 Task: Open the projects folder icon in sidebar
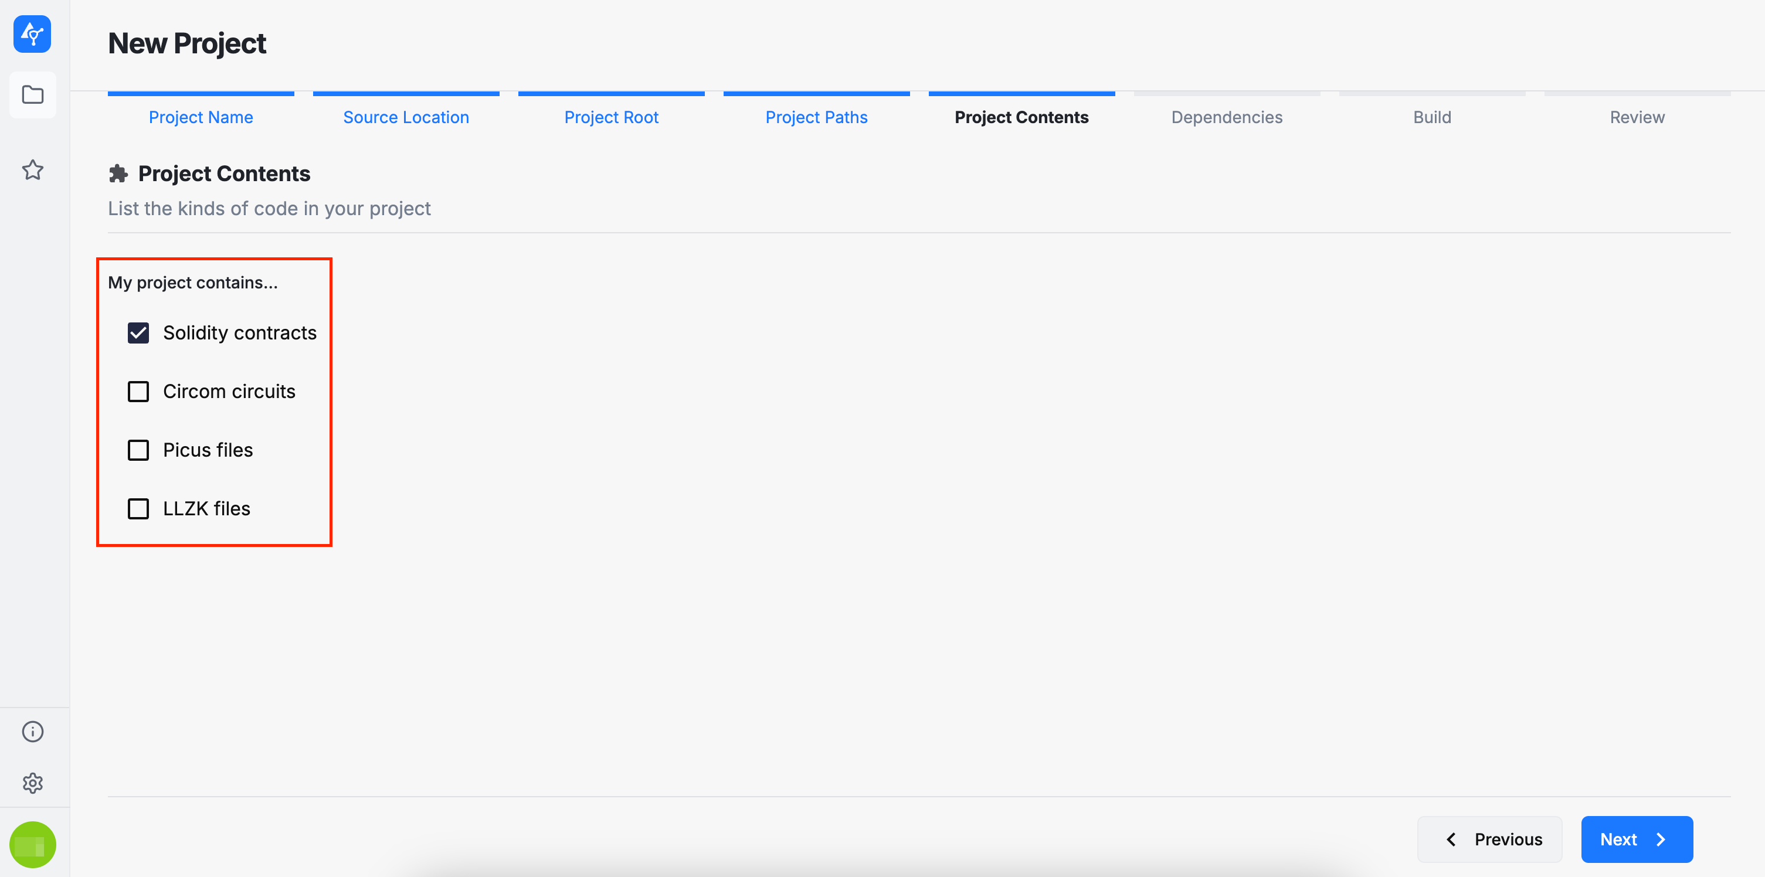(x=32, y=94)
